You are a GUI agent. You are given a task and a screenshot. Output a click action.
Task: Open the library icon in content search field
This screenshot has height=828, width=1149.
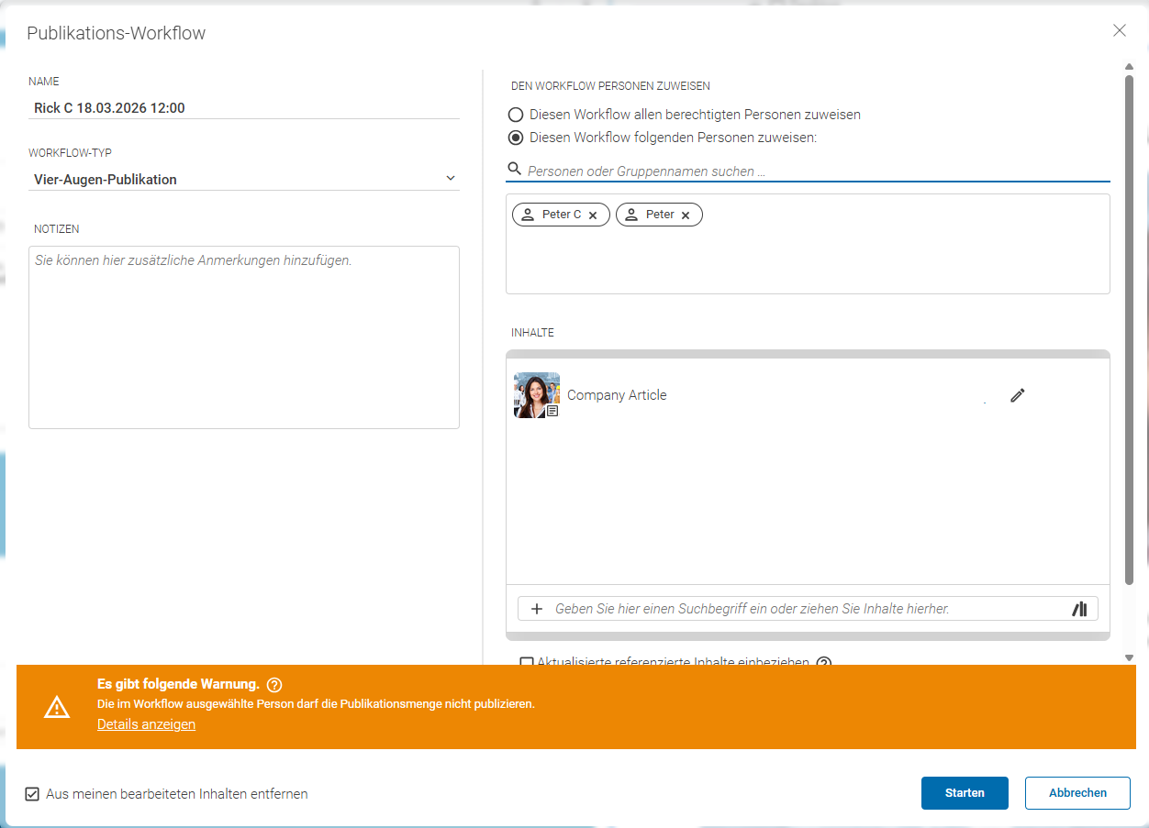click(1079, 609)
